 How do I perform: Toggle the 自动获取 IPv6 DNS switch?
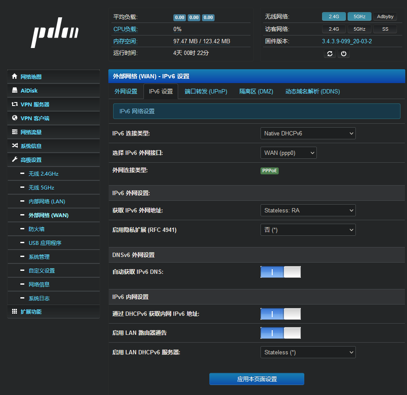coord(280,272)
